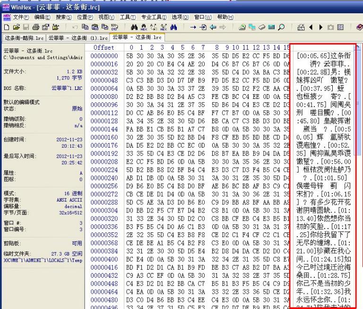Open the 编辑(E) menu
The width and height of the screenshot is (363, 309).
click(42, 17)
